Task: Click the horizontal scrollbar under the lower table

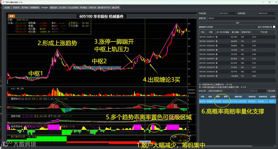Action: click(x=225, y=146)
